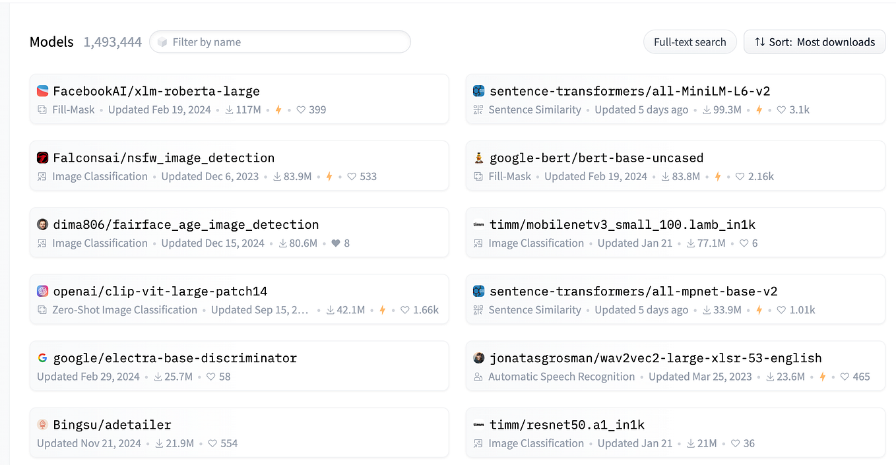The height and width of the screenshot is (465, 896).
Task: Click the jonatasgrosman profile avatar
Action: pyautogui.click(x=479, y=357)
